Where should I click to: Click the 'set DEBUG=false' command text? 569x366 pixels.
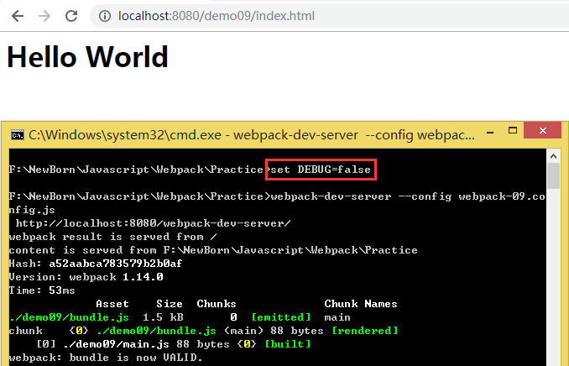(321, 170)
